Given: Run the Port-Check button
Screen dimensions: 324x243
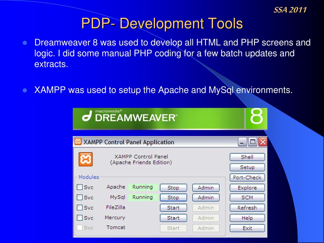Looking at the screenshot, I should tap(247, 178).
